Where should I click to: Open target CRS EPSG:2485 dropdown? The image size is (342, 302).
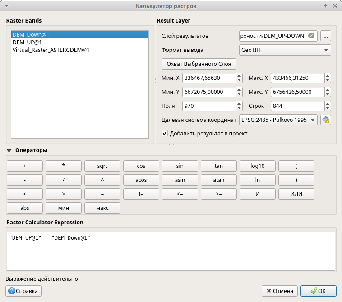pos(278,120)
